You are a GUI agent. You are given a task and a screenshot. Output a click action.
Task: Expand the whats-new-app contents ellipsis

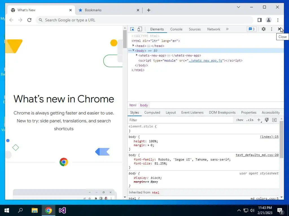[169, 55]
